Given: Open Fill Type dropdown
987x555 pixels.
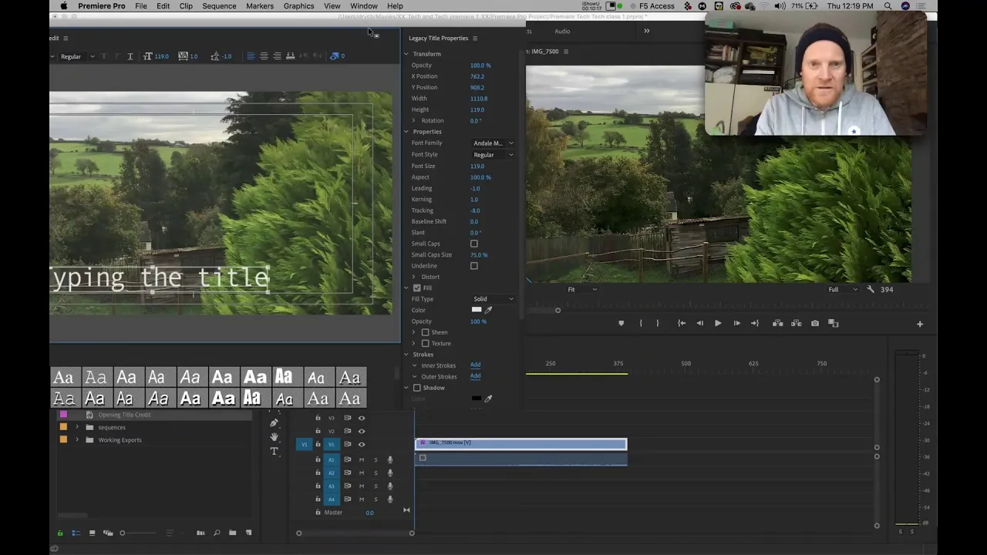Looking at the screenshot, I should [x=493, y=299].
